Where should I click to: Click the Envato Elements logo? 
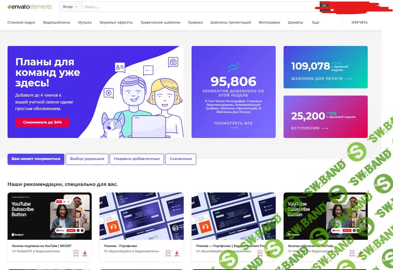(30, 7)
